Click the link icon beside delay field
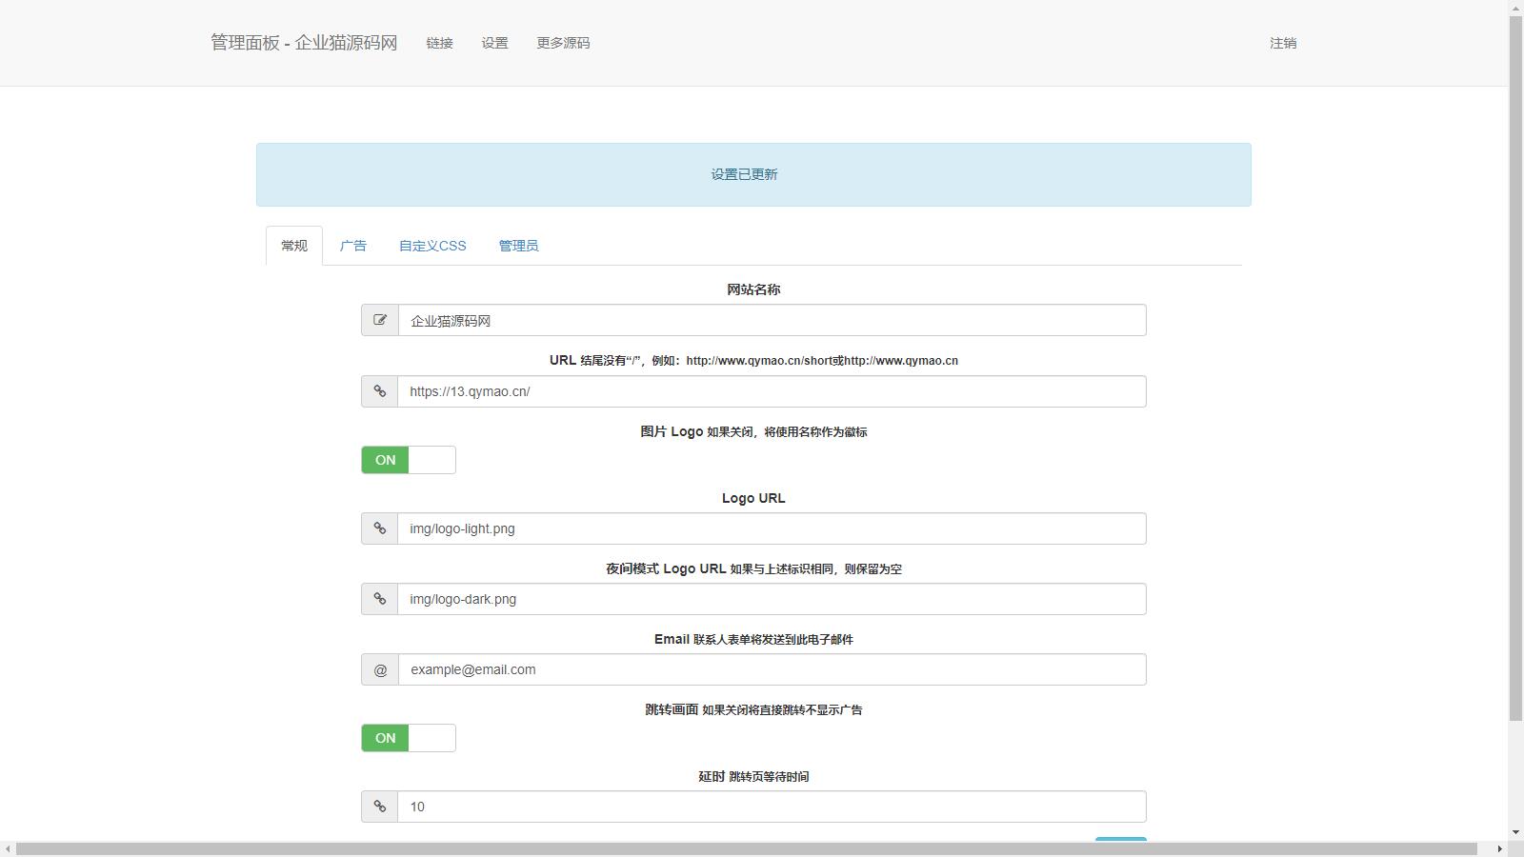Viewport: 1524px width, 857px height. click(380, 807)
